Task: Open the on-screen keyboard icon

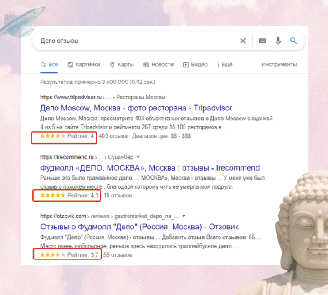Action: [262, 41]
